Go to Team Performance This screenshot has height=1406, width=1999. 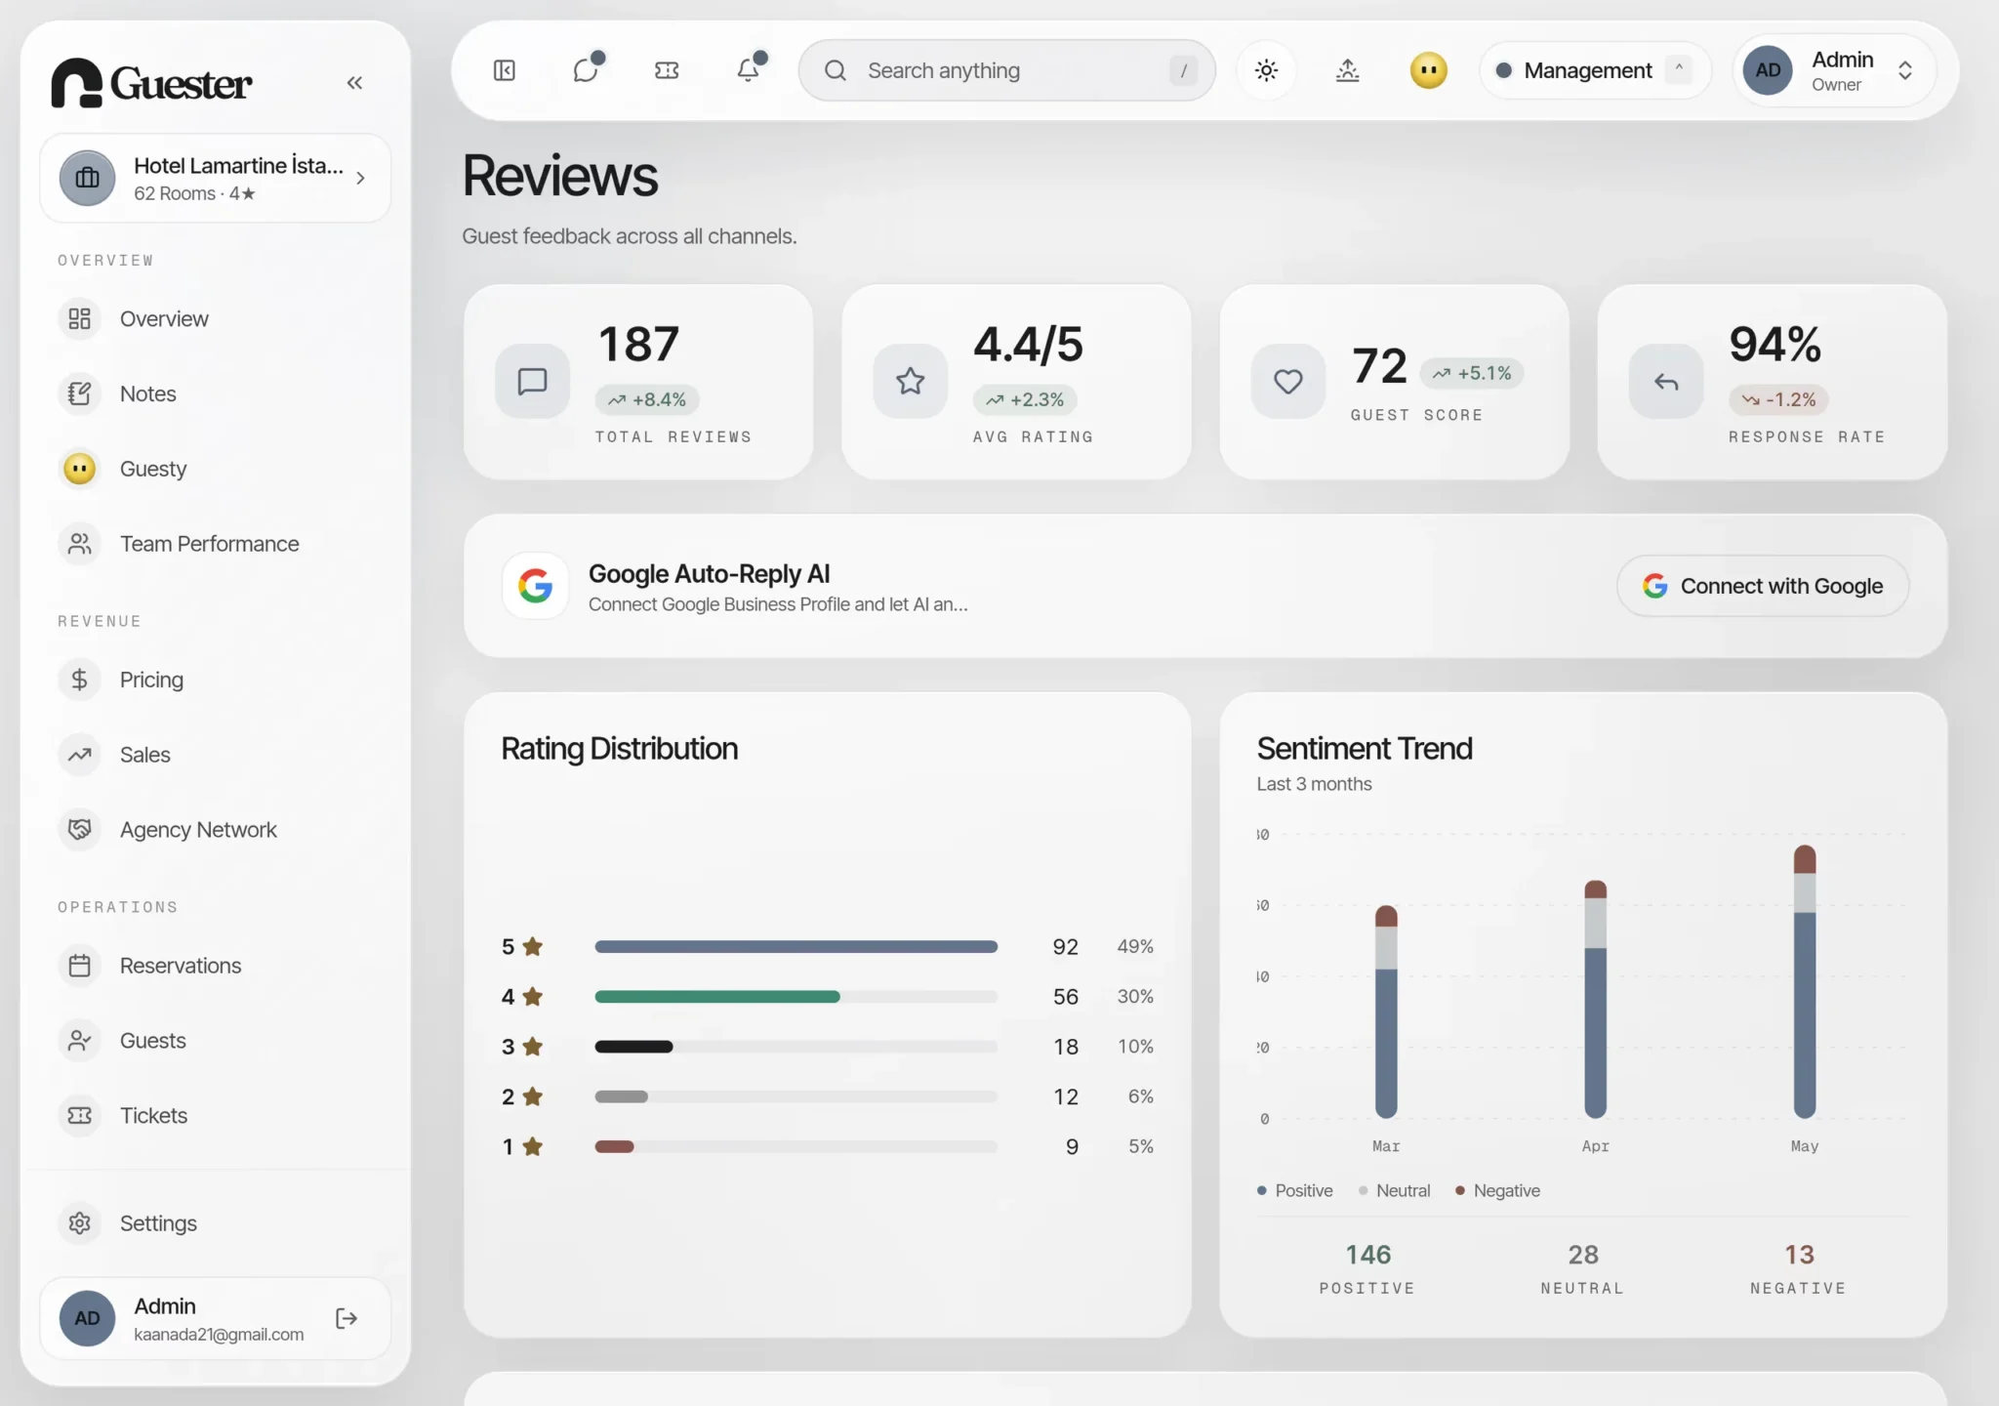(215, 544)
